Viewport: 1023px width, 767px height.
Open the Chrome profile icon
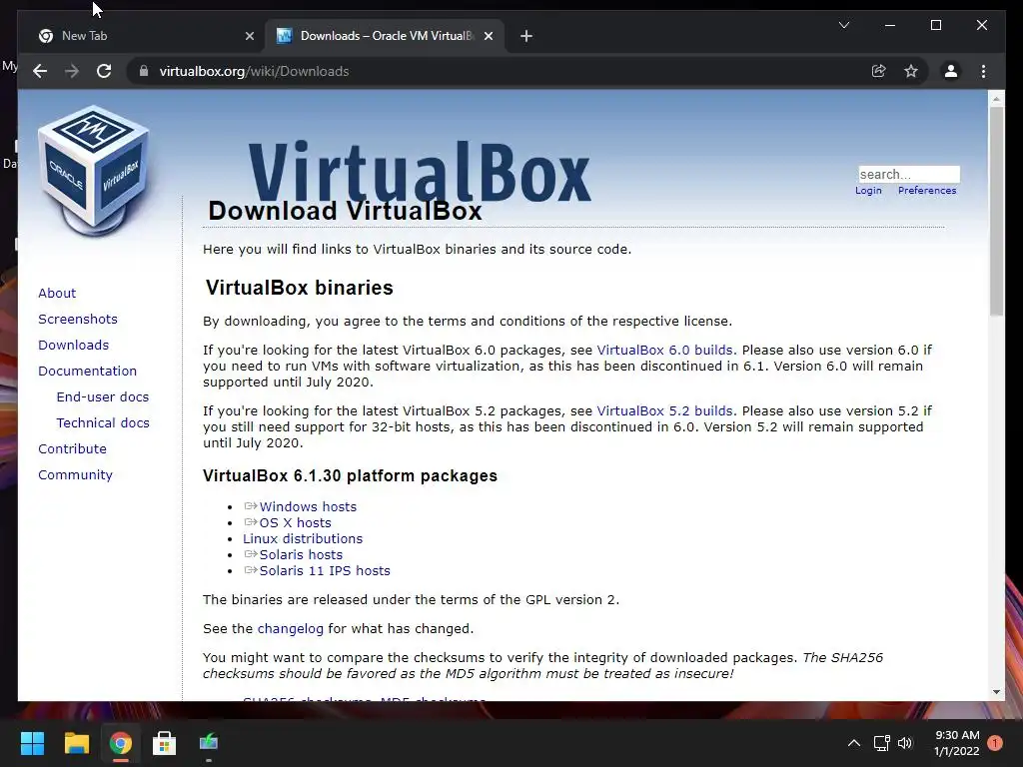[x=951, y=71]
